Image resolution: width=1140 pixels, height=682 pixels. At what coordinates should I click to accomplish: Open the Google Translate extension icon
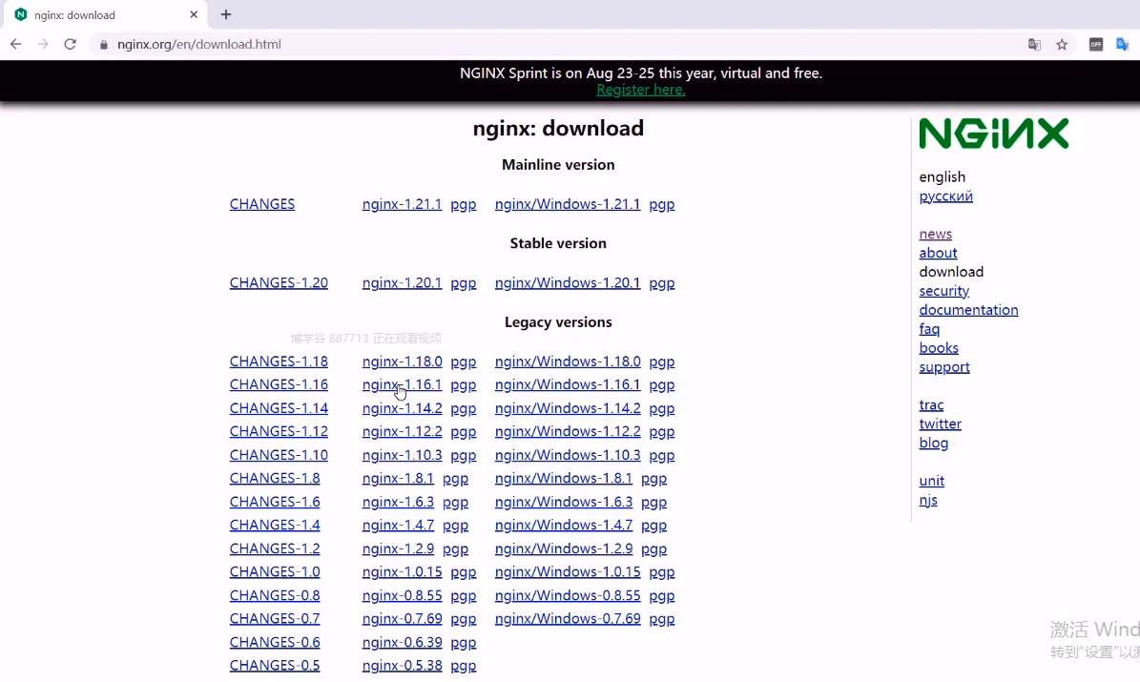(x=1123, y=44)
